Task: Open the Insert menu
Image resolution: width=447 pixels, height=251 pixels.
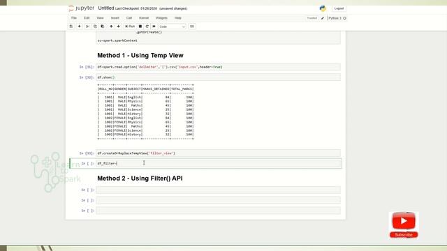Action: pyautogui.click(x=115, y=18)
